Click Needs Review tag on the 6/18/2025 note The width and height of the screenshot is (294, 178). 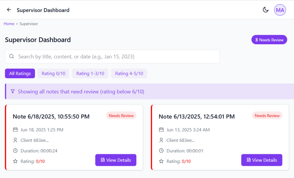pyautogui.click(x=121, y=116)
